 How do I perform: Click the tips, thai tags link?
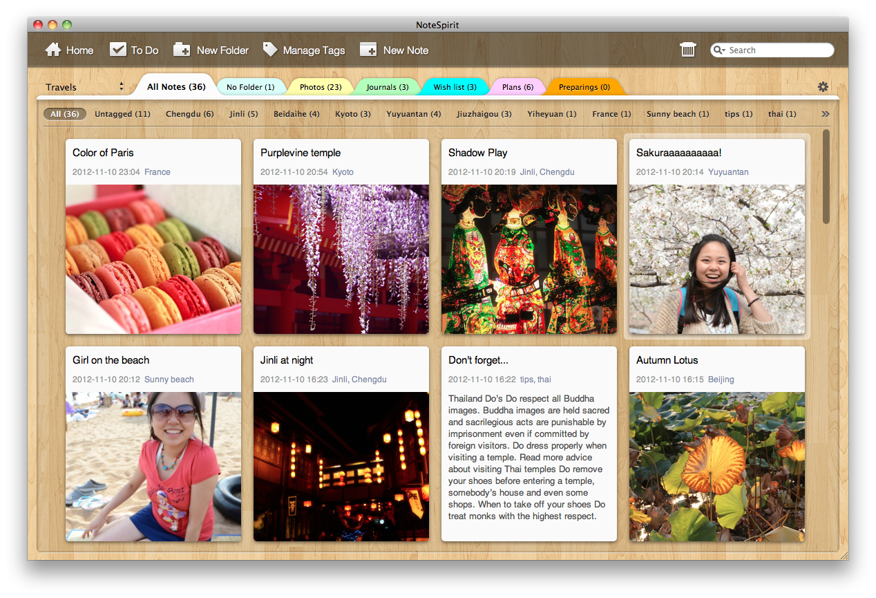click(535, 380)
